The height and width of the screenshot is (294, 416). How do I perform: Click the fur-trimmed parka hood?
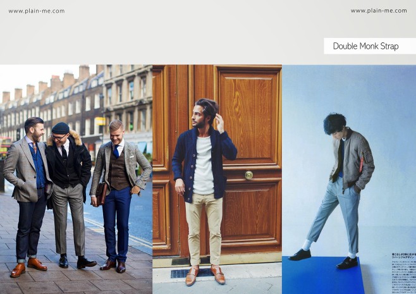coord(65,138)
